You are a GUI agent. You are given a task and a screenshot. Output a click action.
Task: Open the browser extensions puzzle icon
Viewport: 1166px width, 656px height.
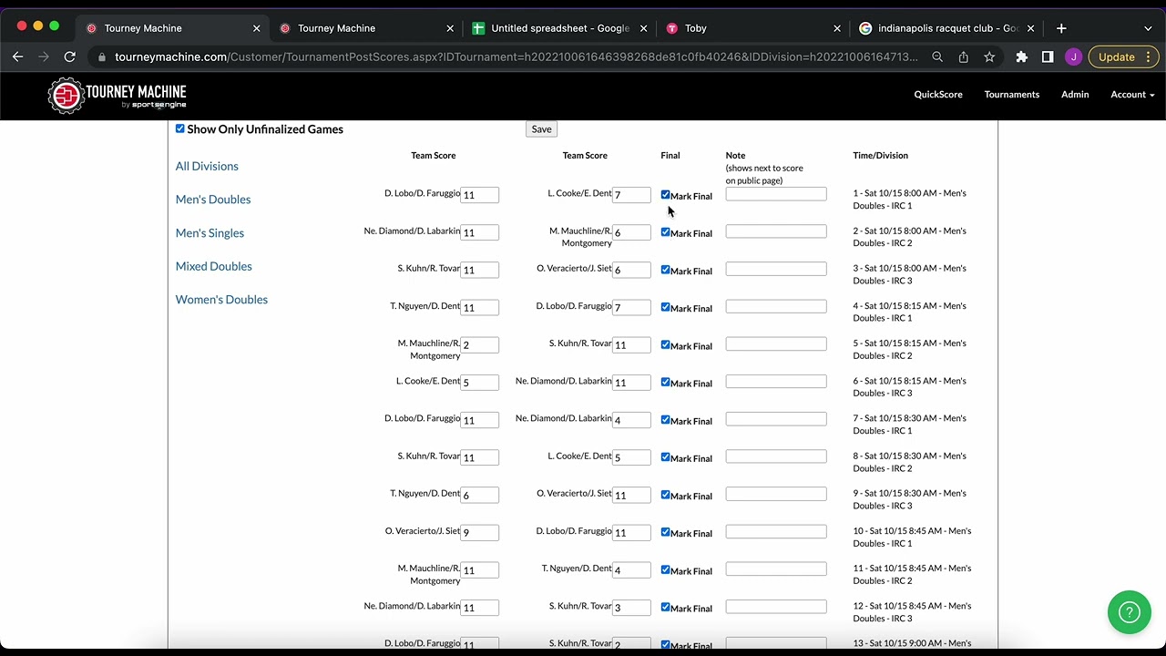pos(1021,56)
